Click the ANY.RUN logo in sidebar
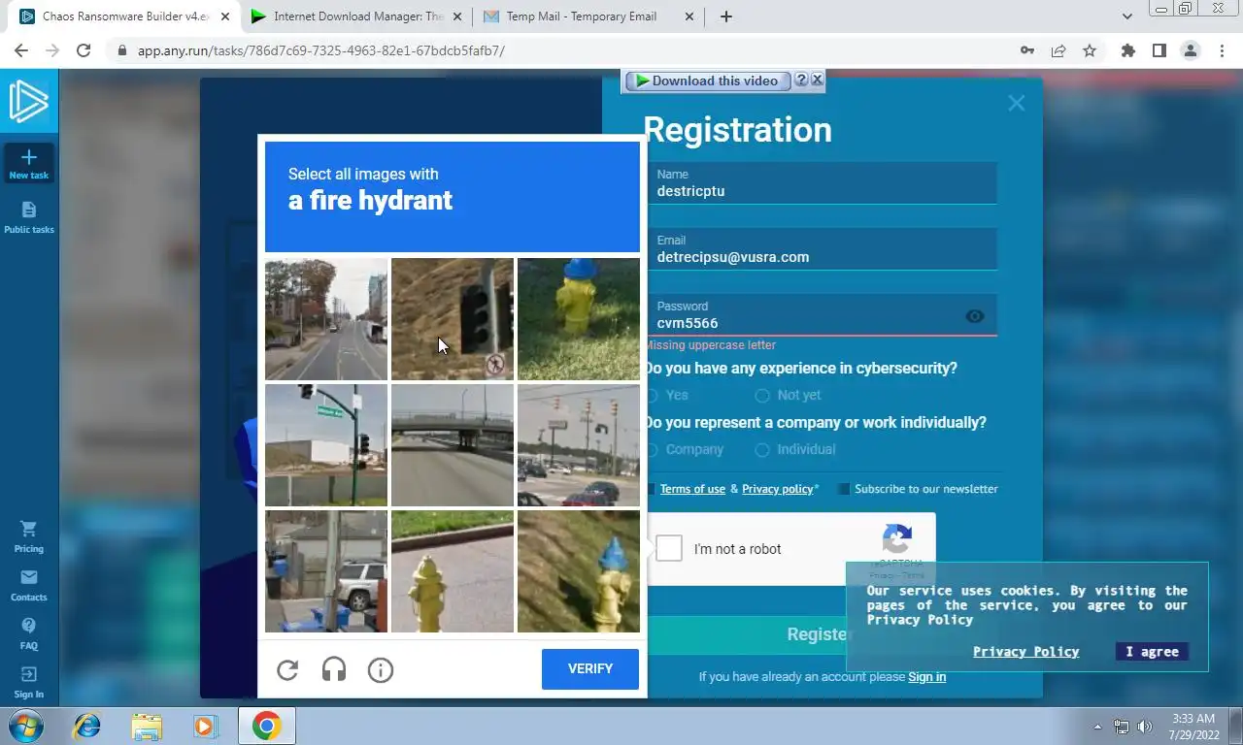This screenshot has height=745, width=1243. tap(29, 102)
